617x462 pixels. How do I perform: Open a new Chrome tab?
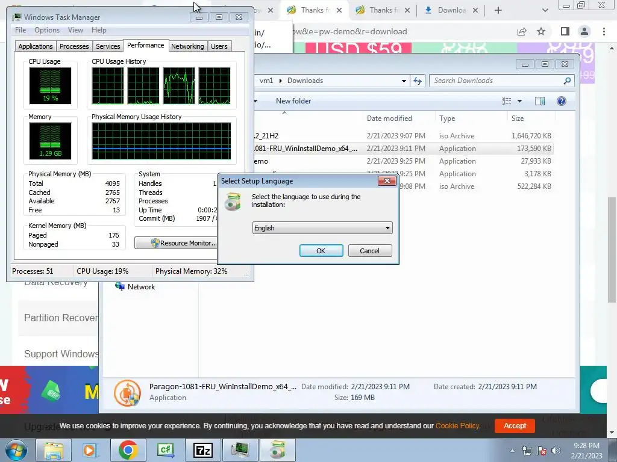pyautogui.click(x=498, y=10)
